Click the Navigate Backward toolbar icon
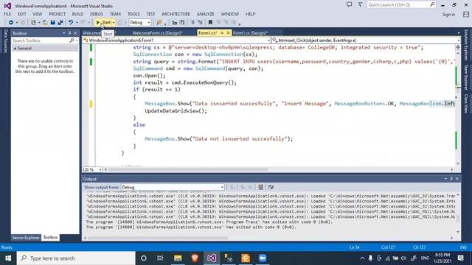Screen dimensions: 472x265 click(11, 23)
